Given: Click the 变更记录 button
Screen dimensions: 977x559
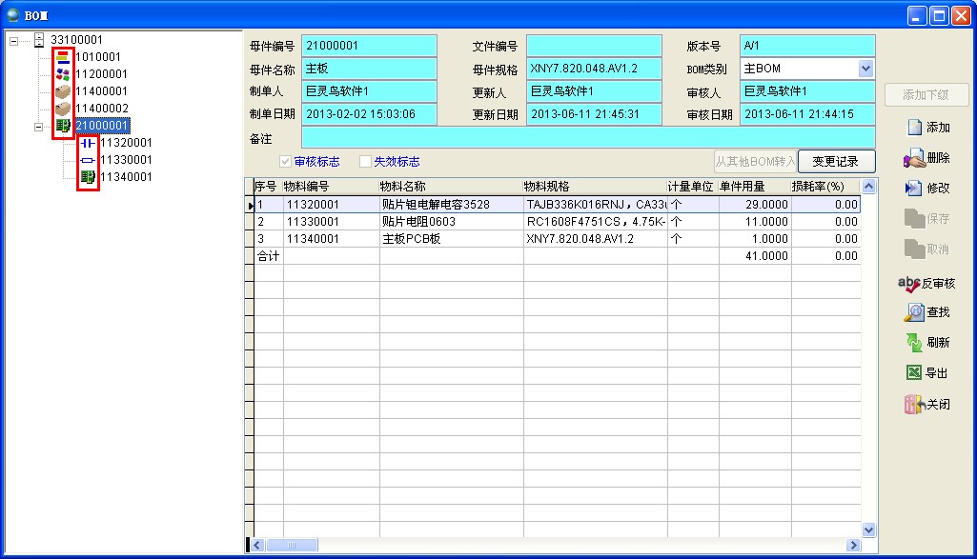Looking at the screenshot, I should tap(835, 162).
